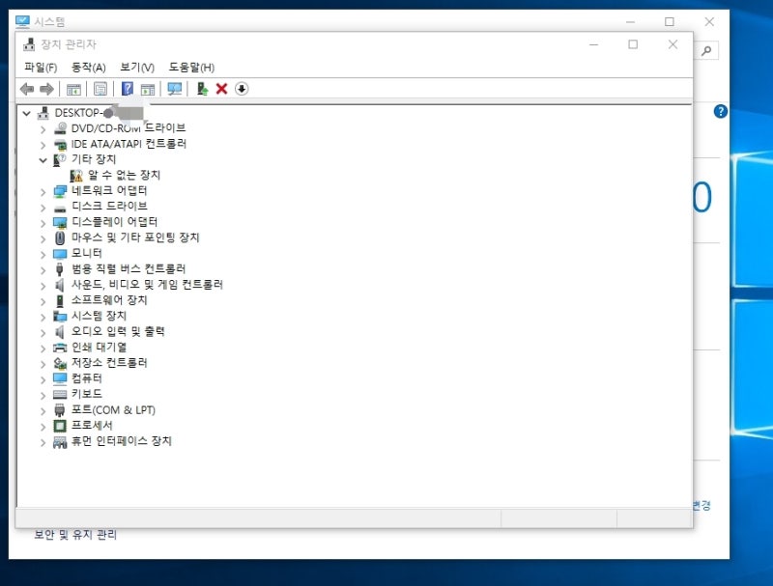Collapse the 기타 장치 node
Viewport: 773px width, 586px height.
43,160
